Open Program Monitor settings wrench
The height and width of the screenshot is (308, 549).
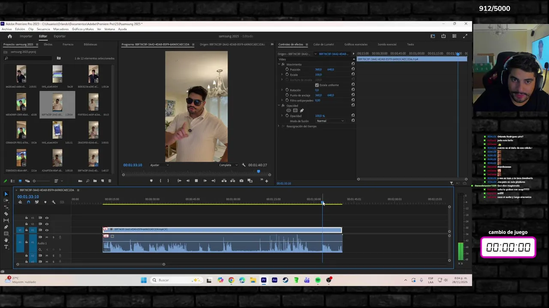click(244, 165)
